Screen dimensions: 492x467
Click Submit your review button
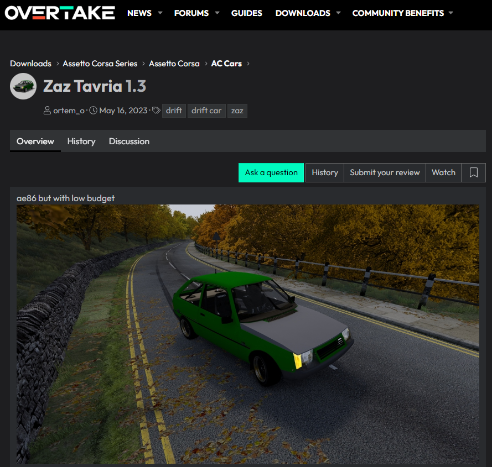point(385,172)
